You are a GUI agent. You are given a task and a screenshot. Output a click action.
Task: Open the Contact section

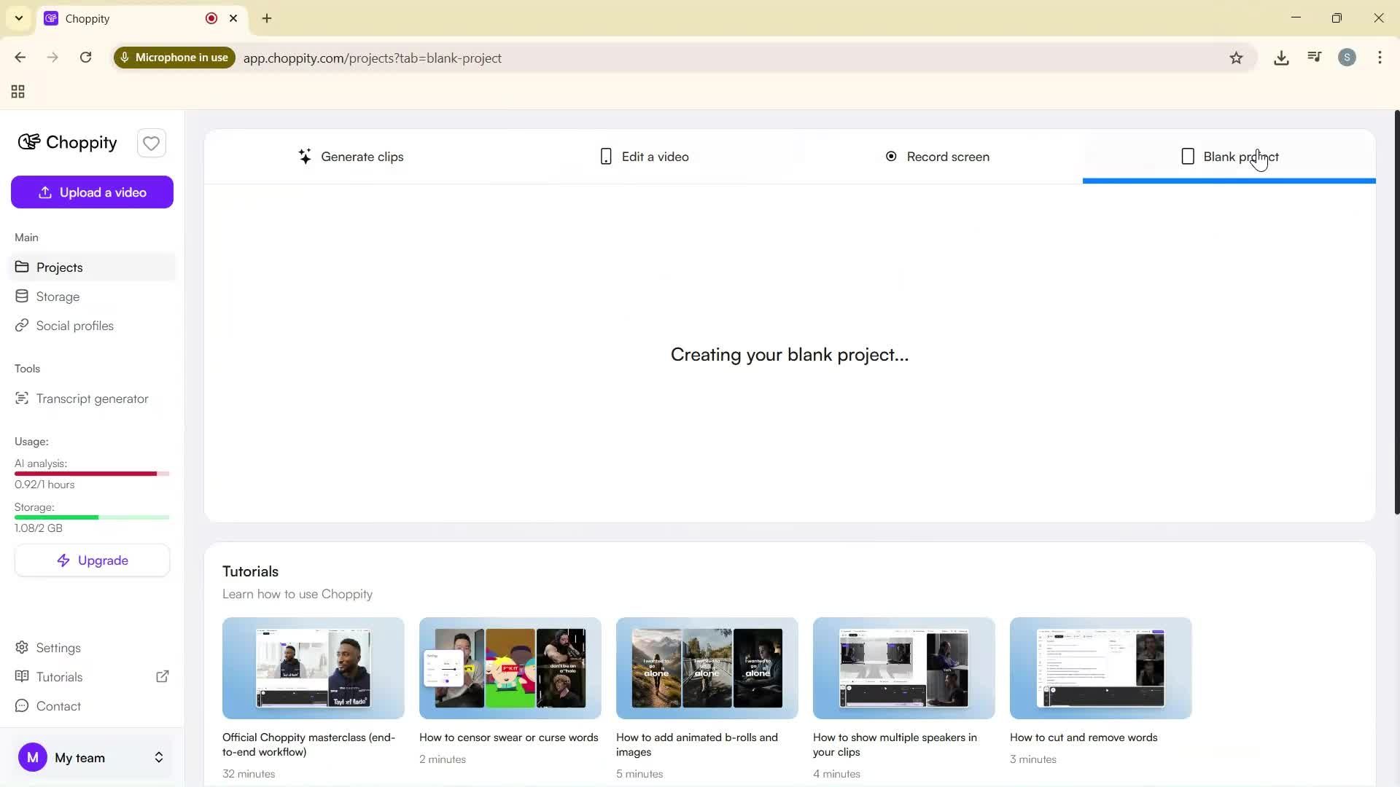(x=57, y=705)
